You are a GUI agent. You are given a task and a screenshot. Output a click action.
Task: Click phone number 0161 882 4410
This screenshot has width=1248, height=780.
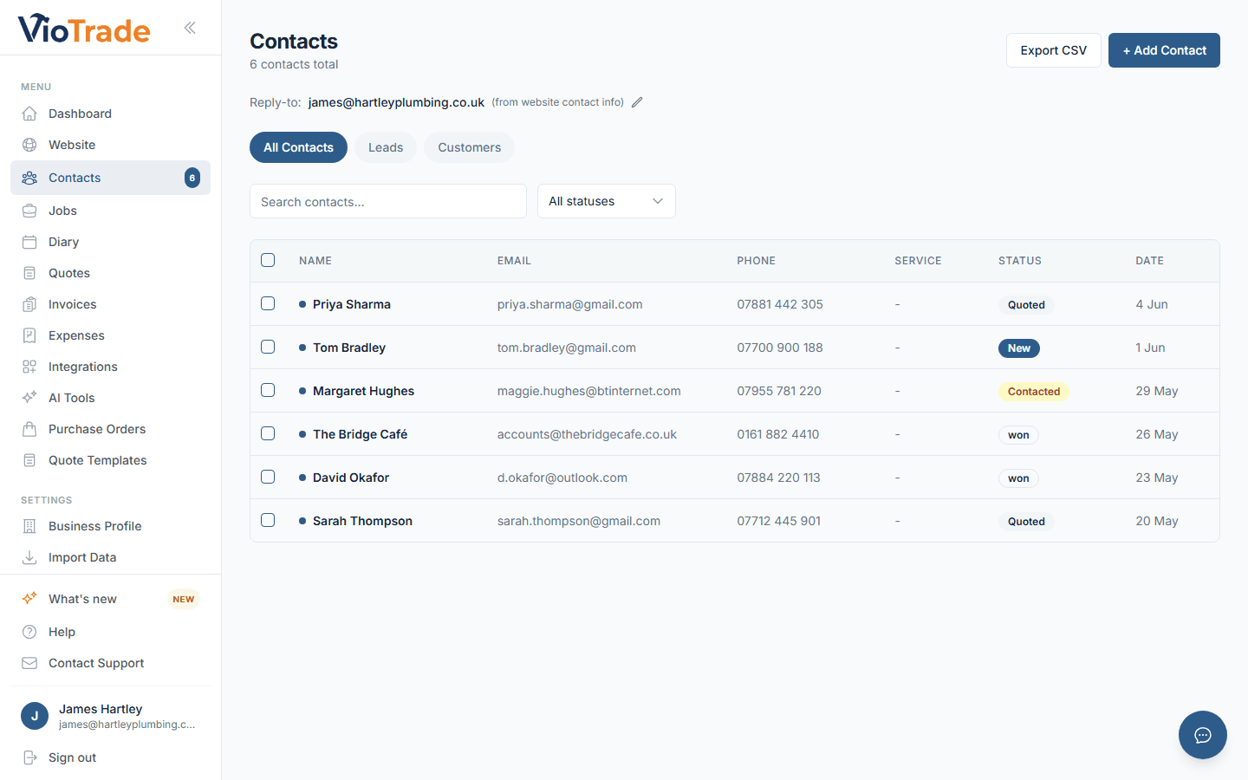(x=778, y=434)
